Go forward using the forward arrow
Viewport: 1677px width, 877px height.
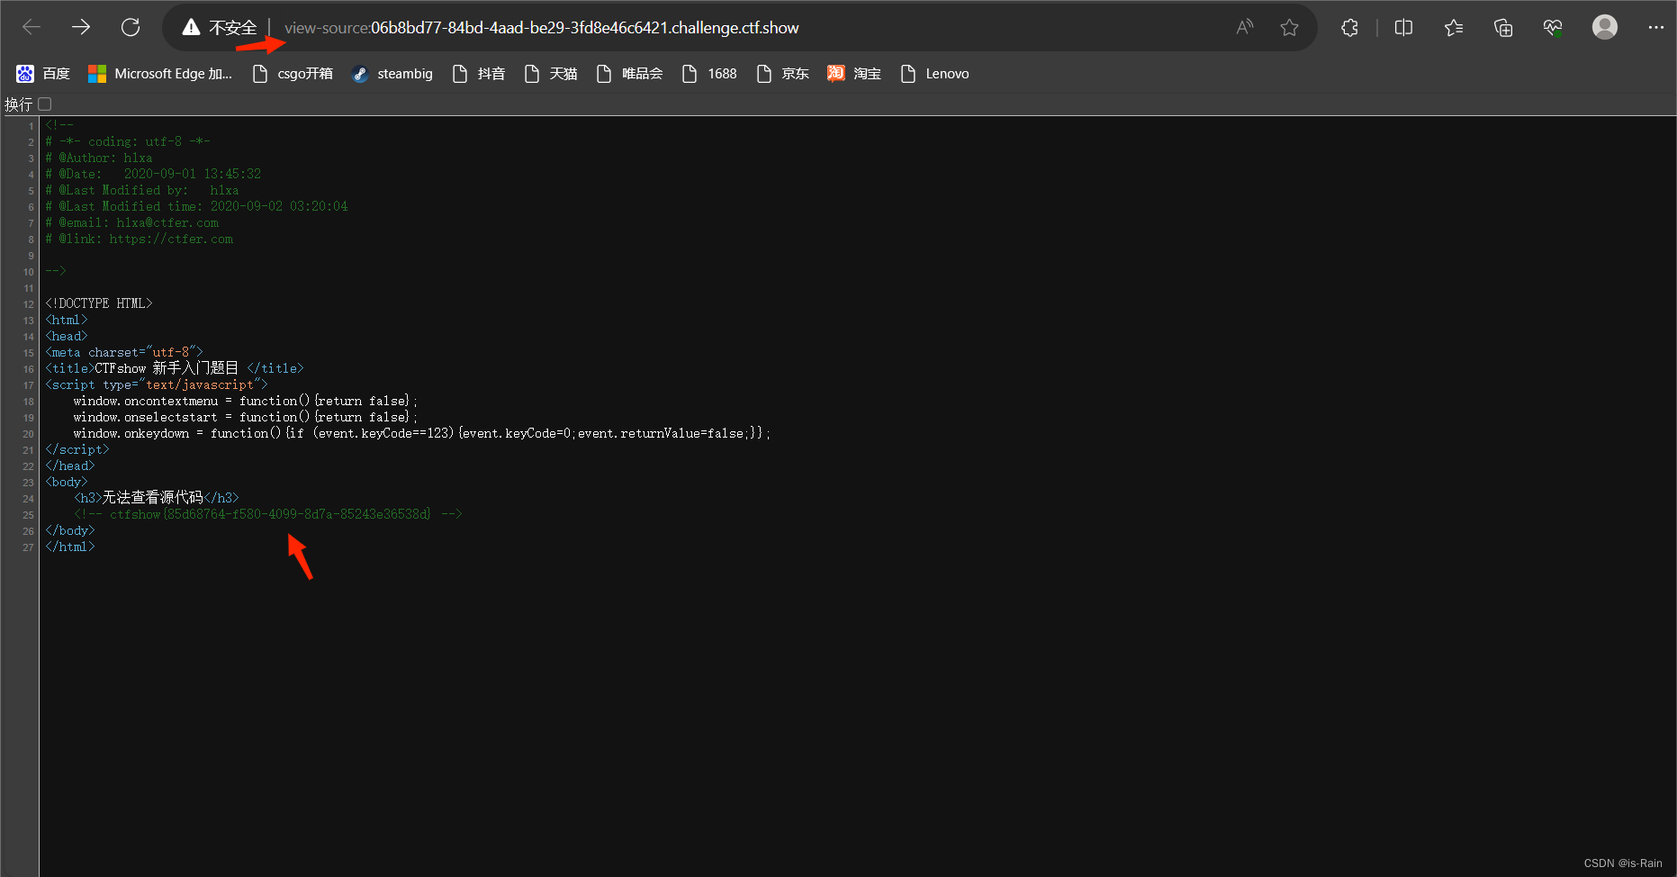[81, 27]
